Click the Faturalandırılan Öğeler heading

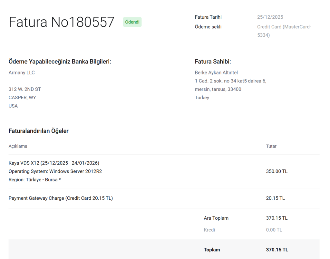38,131
